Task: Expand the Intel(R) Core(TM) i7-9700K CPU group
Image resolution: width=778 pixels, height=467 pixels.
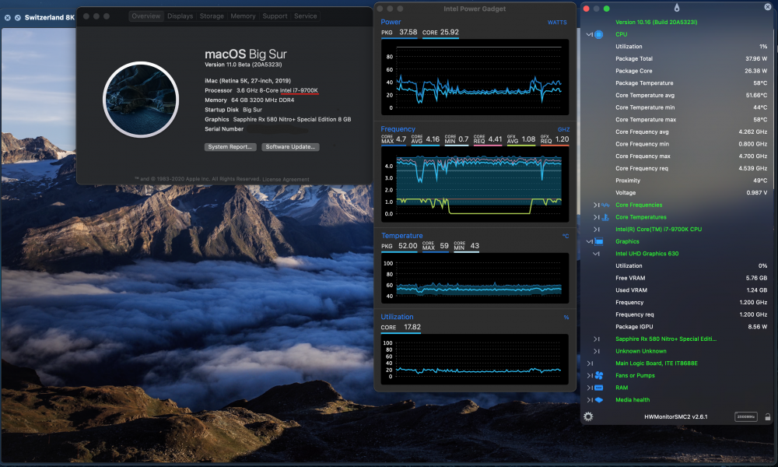Action: (x=597, y=230)
